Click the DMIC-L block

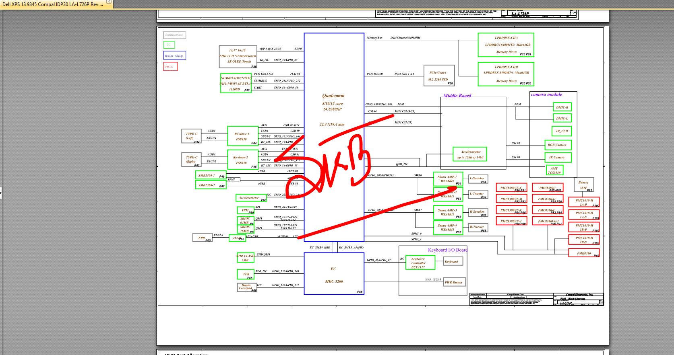pos(562,118)
